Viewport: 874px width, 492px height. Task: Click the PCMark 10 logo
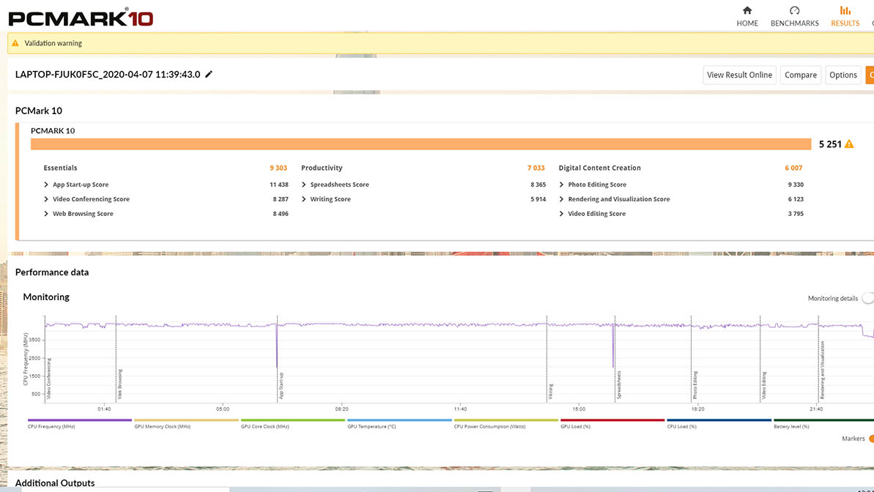pos(81,18)
